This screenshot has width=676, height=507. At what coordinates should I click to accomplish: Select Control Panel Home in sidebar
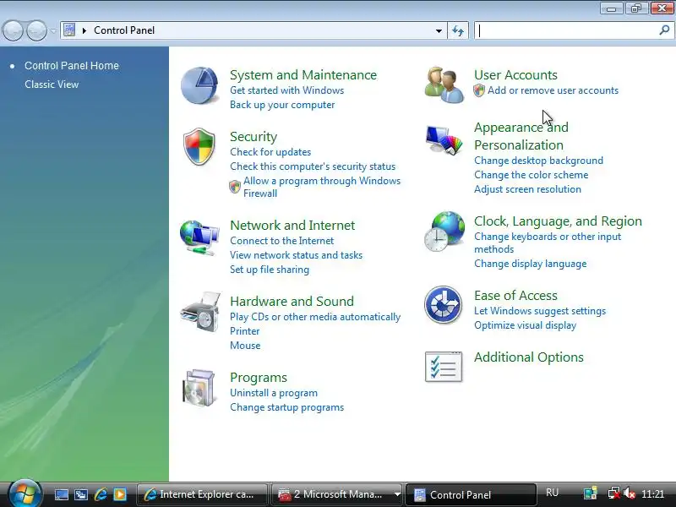[x=72, y=66]
